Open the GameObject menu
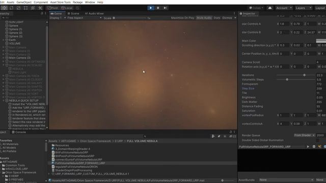This screenshot has height=183, width=326. (24, 2)
